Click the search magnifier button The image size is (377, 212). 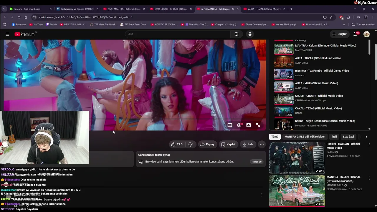(x=237, y=34)
